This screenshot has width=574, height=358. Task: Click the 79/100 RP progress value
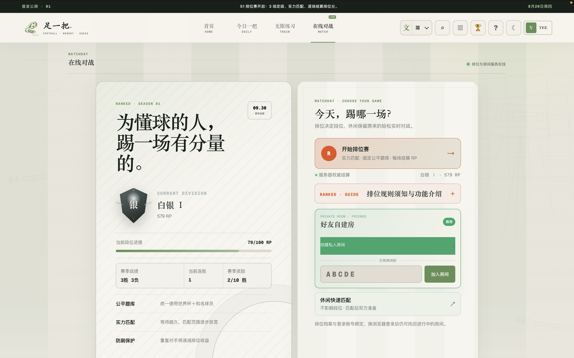pyautogui.click(x=259, y=243)
